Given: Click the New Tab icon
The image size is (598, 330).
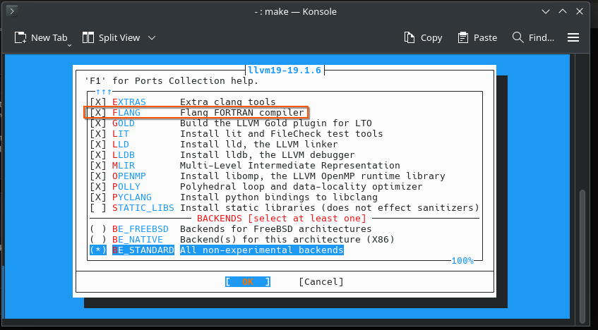Looking at the screenshot, I should click(20, 37).
